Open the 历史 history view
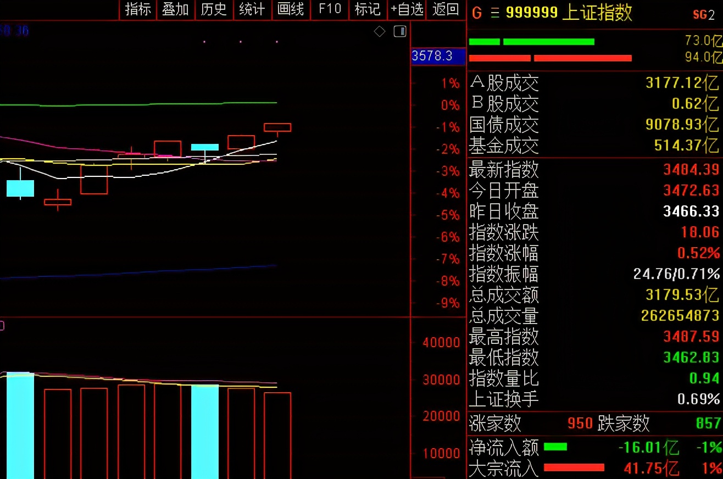 pos(214,9)
